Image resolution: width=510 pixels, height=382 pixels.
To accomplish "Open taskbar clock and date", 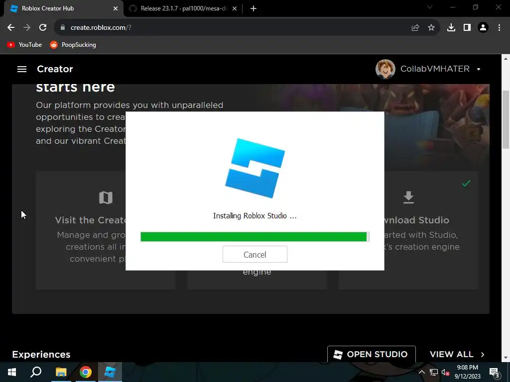I will [467, 372].
